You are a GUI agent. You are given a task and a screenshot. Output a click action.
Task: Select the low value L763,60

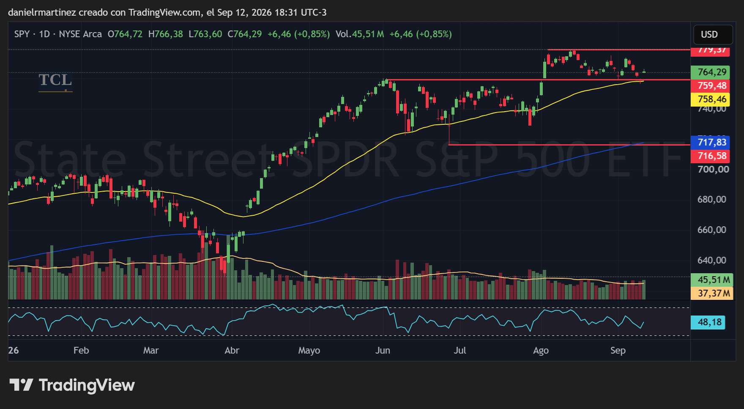coord(205,34)
